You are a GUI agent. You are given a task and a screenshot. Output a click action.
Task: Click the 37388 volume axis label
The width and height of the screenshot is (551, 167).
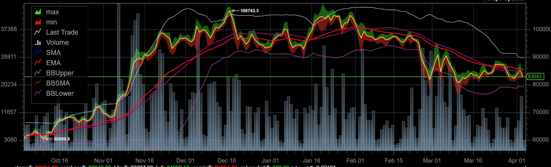tap(9, 29)
